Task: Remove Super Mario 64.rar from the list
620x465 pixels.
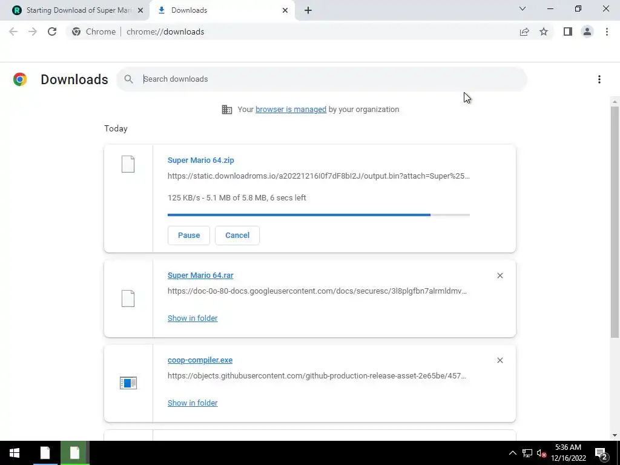Action: (x=500, y=275)
